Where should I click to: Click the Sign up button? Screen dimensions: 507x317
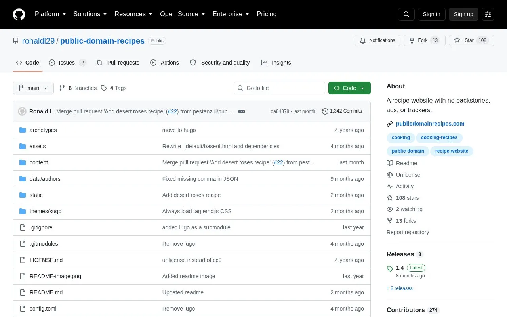pyautogui.click(x=463, y=14)
